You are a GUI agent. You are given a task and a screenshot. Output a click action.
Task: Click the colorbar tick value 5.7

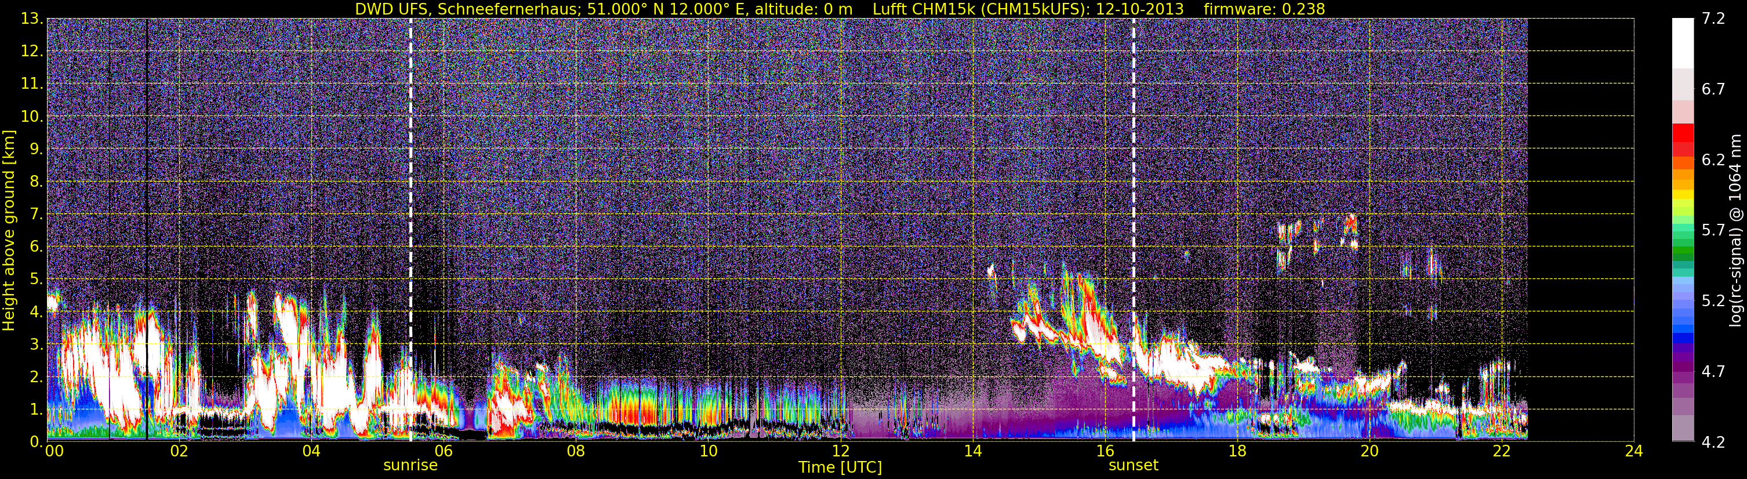point(1713,231)
